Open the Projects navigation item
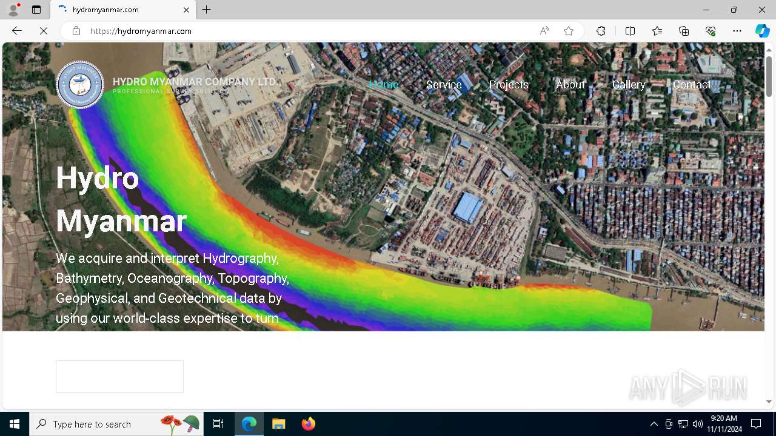776x436 pixels. pos(509,85)
